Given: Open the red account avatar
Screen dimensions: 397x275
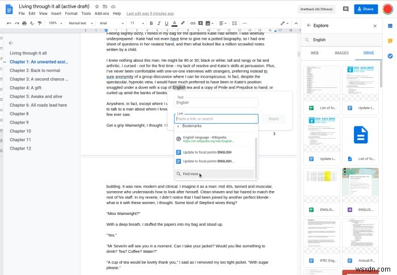Looking at the screenshot, I should pos(387,9).
